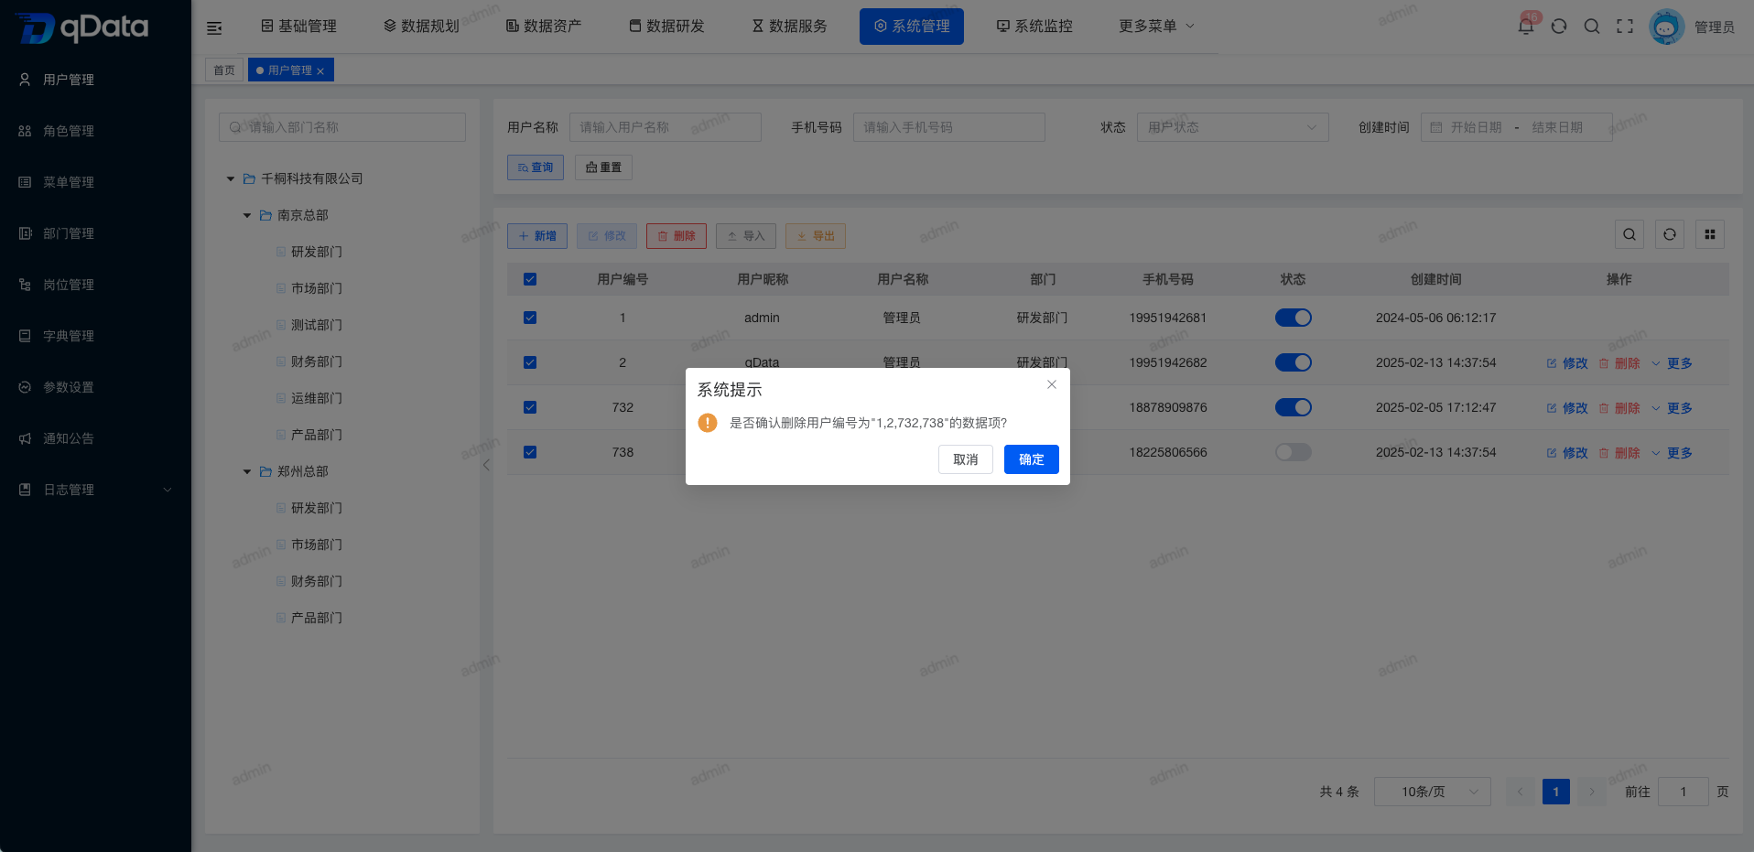
Task: Enable status switch for user 738
Action: 1294,452
